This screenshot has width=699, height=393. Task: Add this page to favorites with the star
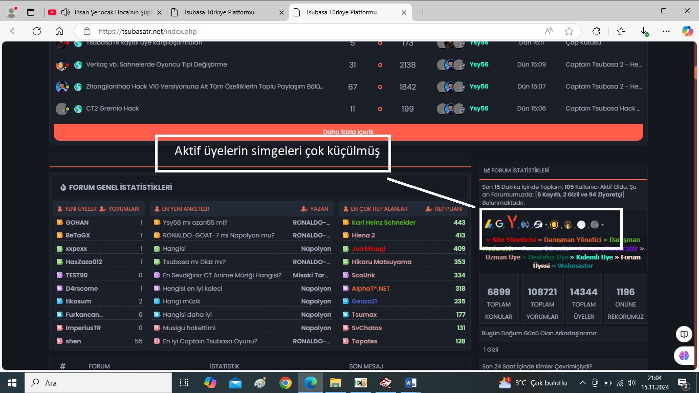click(569, 31)
